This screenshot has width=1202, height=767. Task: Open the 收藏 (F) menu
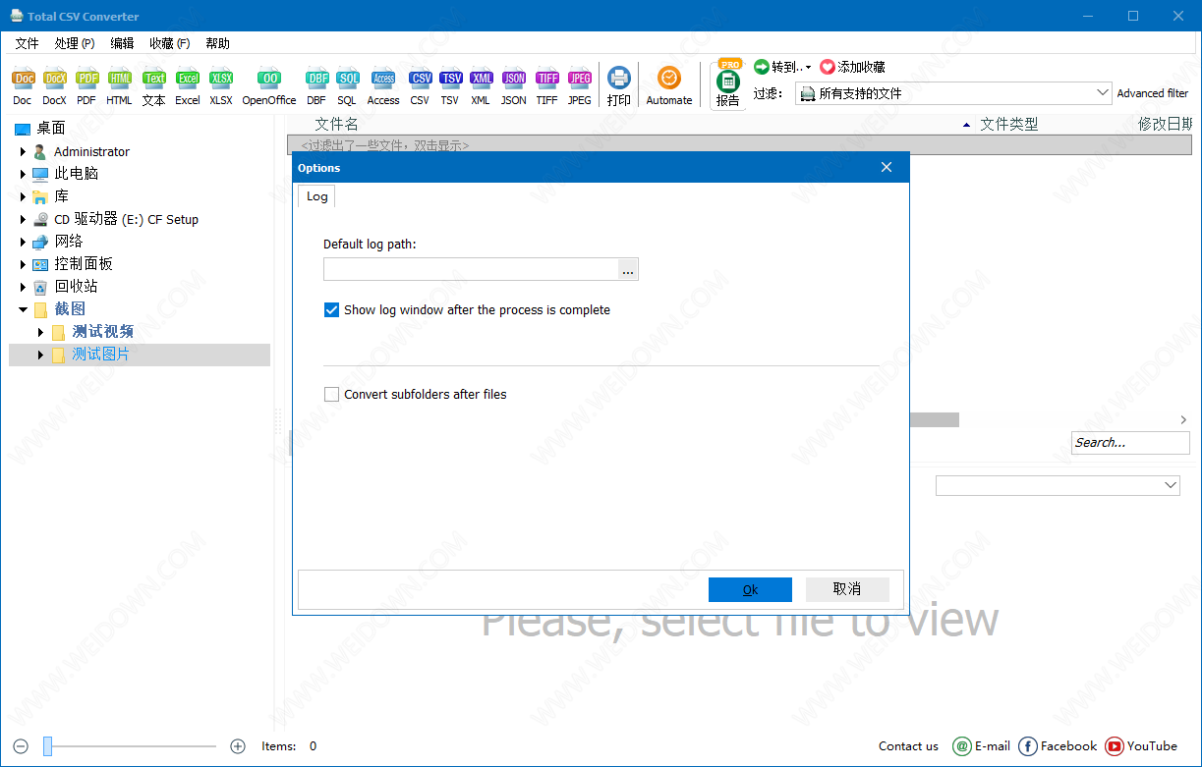[x=169, y=43]
